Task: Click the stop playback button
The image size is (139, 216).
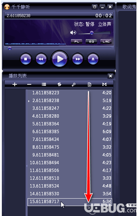Action: point(26,59)
